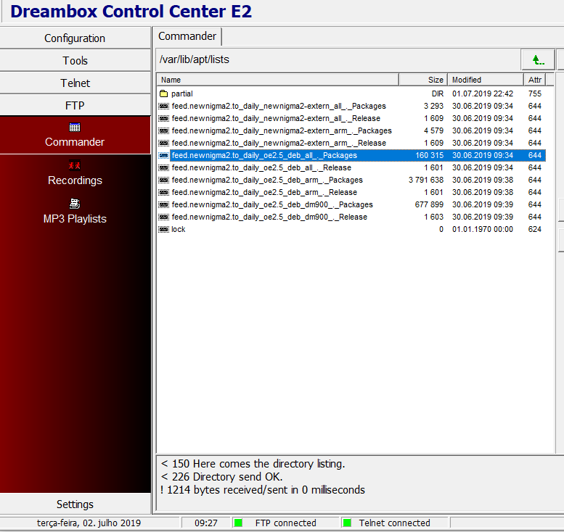
Task: Select the newnigma2-extern_all Release file
Action: tap(276, 118)
